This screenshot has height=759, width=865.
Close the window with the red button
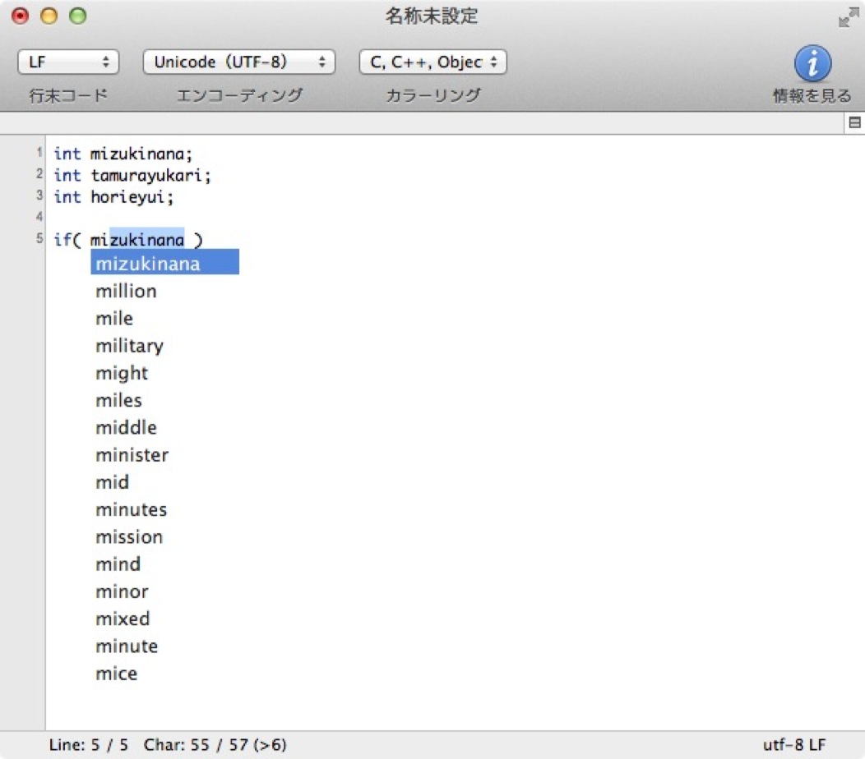[x=21, y=16]
